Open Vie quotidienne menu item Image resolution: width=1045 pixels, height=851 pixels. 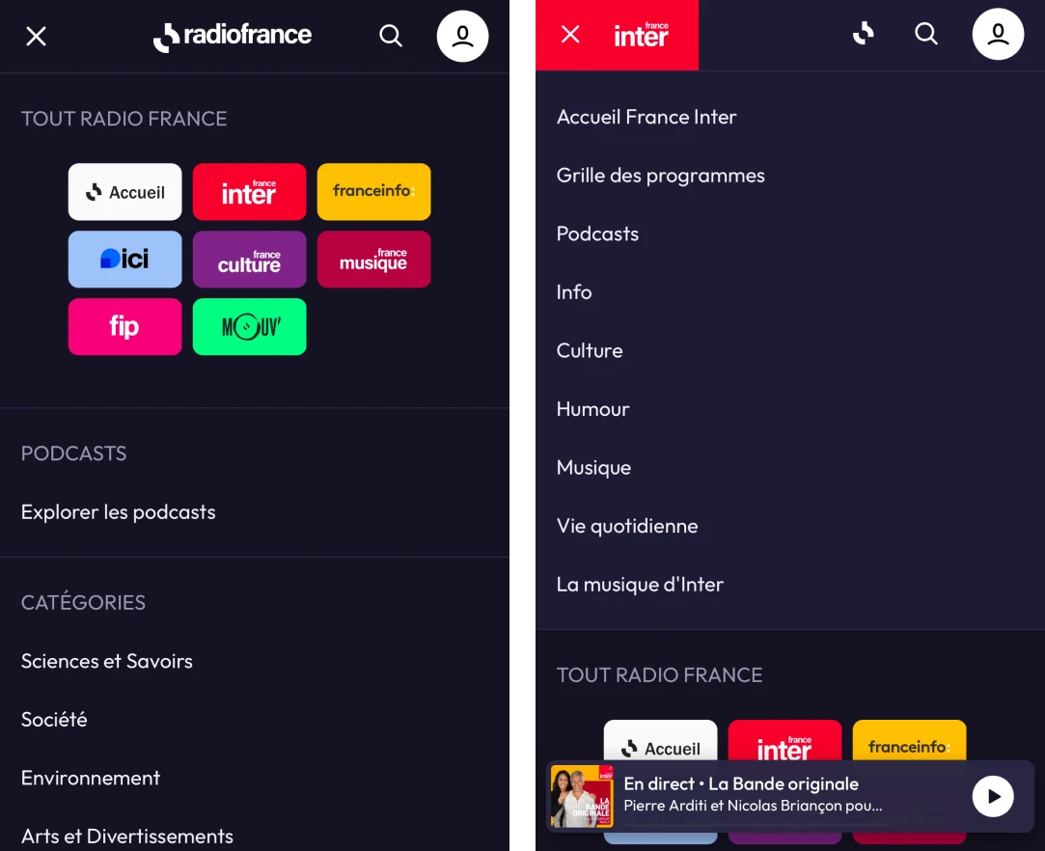(627, 526)
